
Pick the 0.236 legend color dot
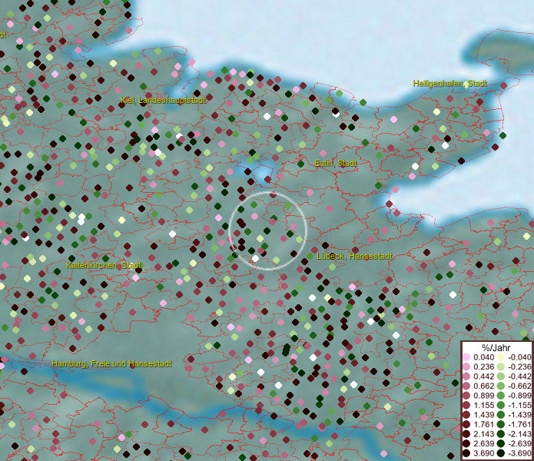[466, 366]
